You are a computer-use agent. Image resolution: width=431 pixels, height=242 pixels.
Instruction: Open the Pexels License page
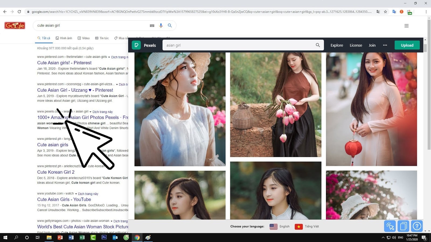[356, 45]
